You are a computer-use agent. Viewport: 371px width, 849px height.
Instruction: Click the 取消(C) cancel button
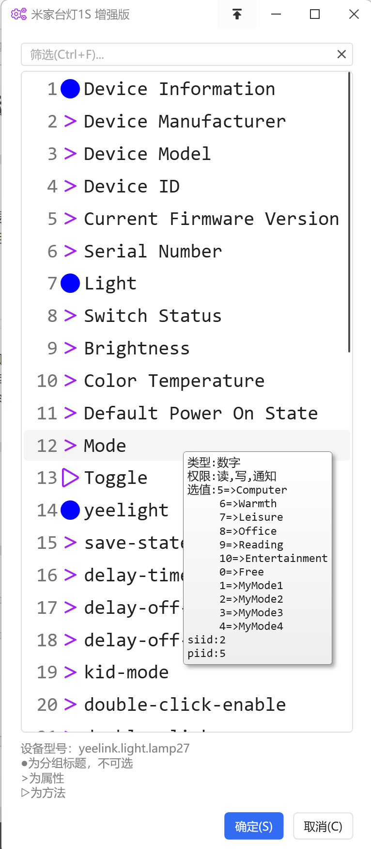pyautogui.click(x=323, y=826)
